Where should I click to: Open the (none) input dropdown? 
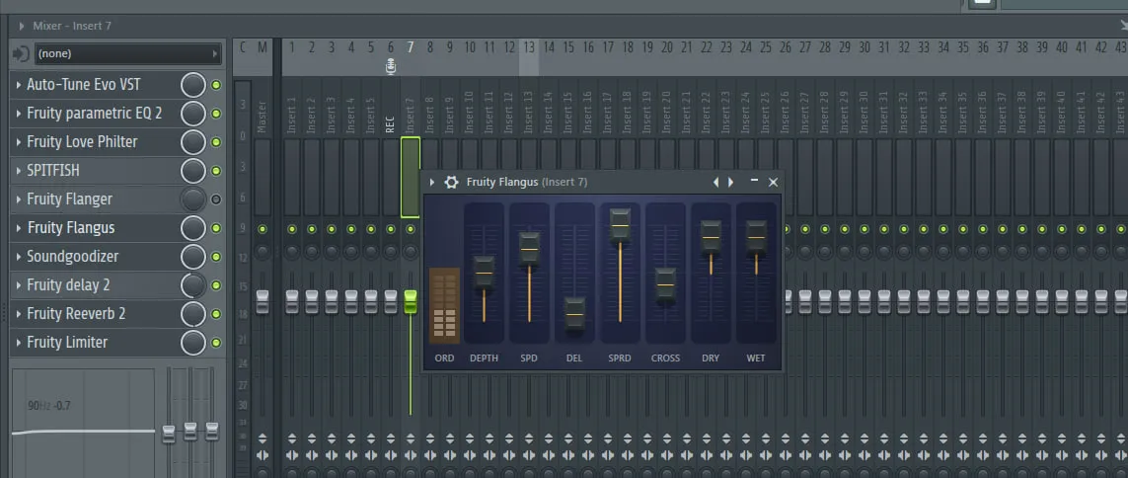tap(128, 54)
